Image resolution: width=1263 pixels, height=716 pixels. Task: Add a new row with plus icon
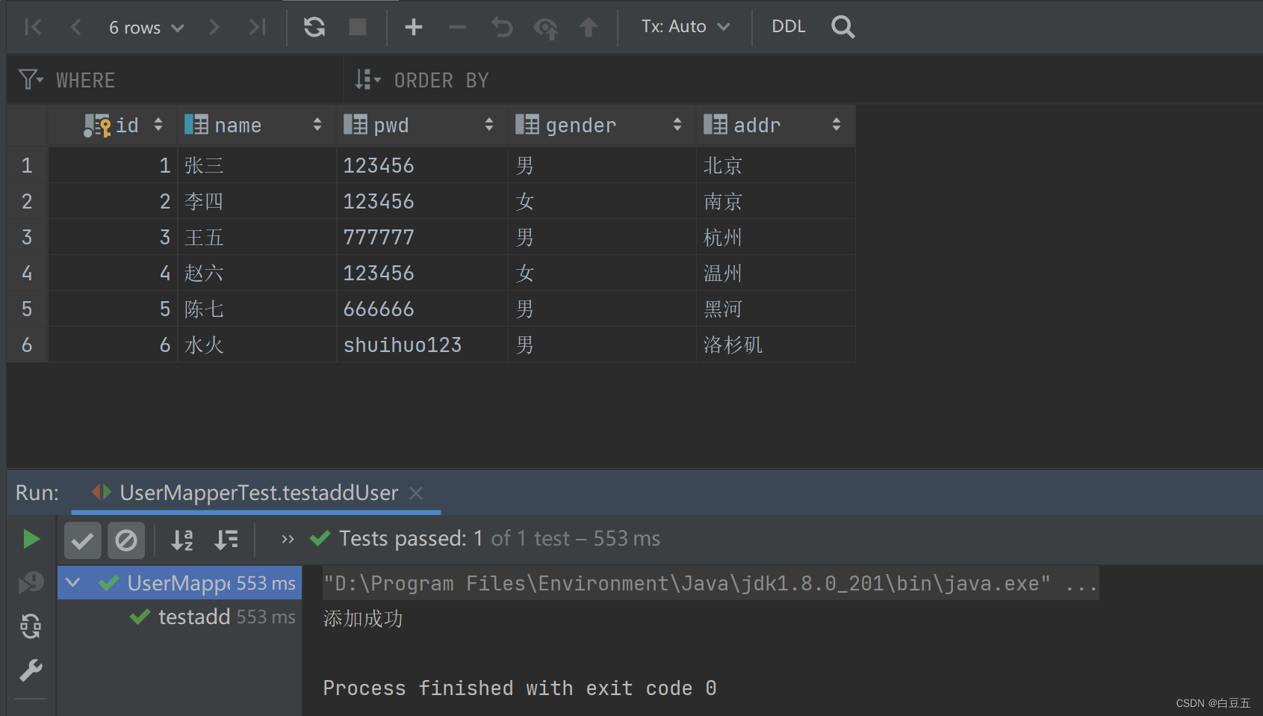click(414, 28)
